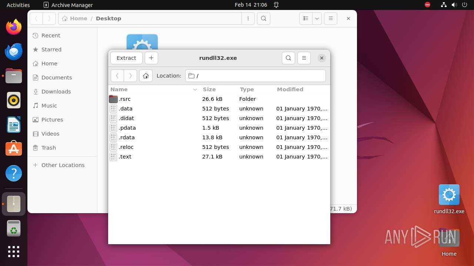Go to archive home location
Screen dimensions: 474x266
(x=146, y=76)
